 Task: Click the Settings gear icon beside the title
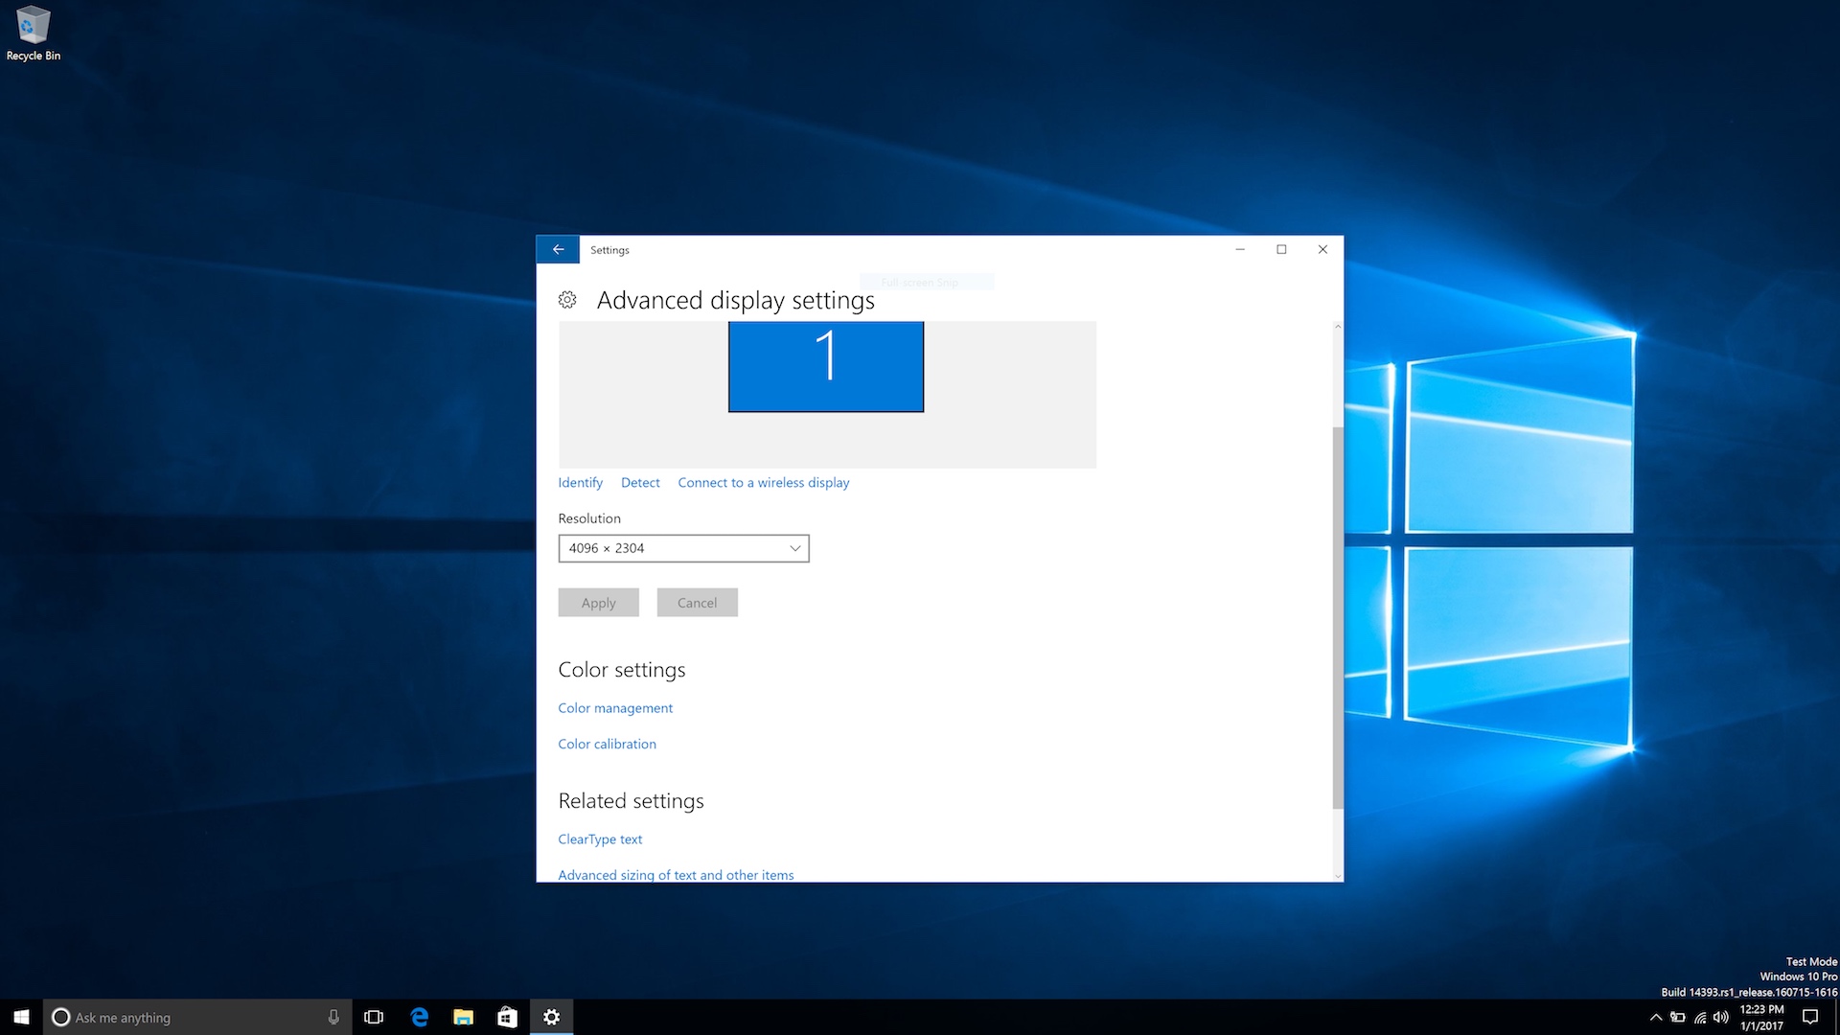click(x=567, y=300)
